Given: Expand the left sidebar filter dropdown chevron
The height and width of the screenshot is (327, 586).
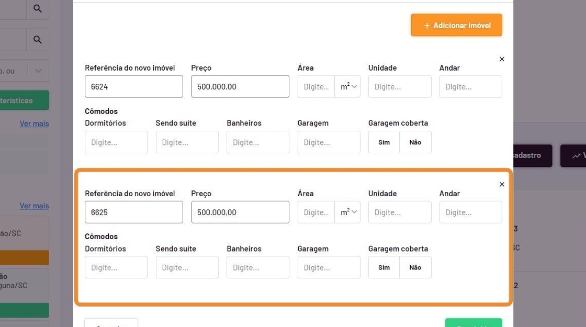Looking at the screenshot, I should tap(38, 71).
